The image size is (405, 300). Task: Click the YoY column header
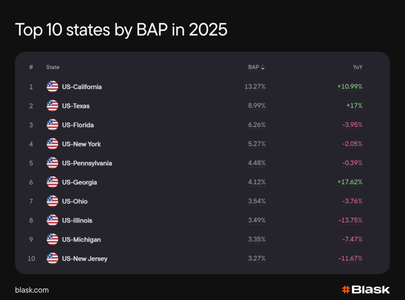(x=358, y=67)
